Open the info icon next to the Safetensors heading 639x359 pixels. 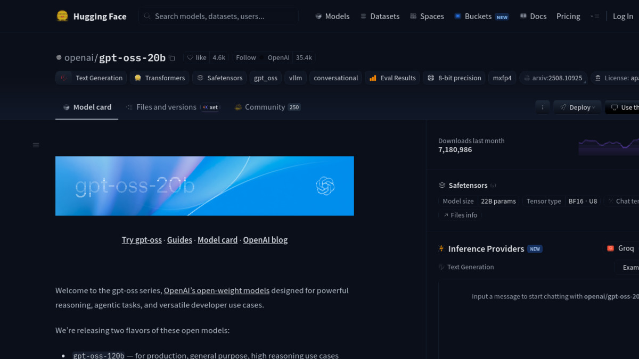click(x=494, y=186)
